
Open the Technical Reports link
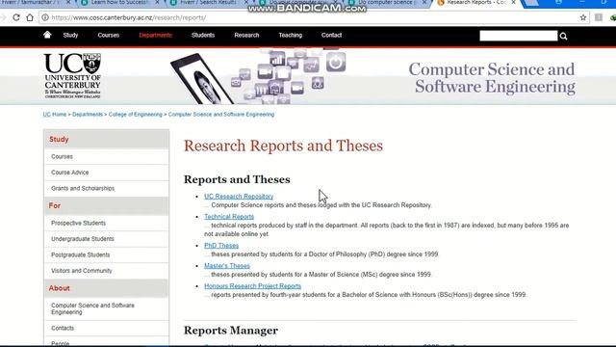tap(229, 217)
